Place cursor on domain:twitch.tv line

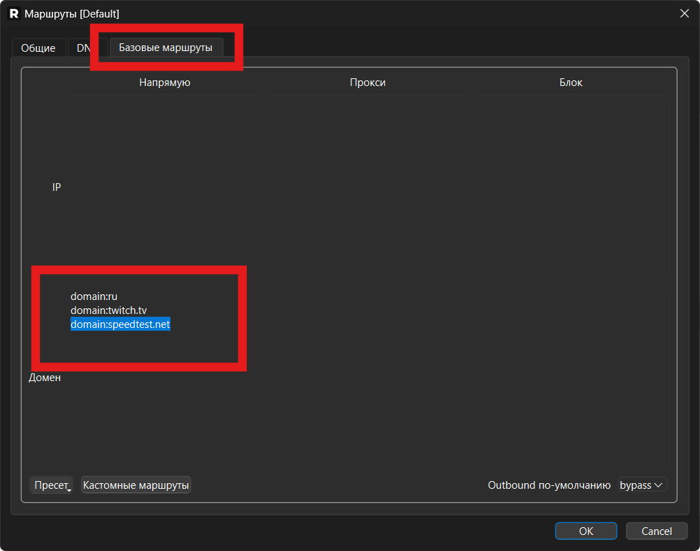pos(108,310)
